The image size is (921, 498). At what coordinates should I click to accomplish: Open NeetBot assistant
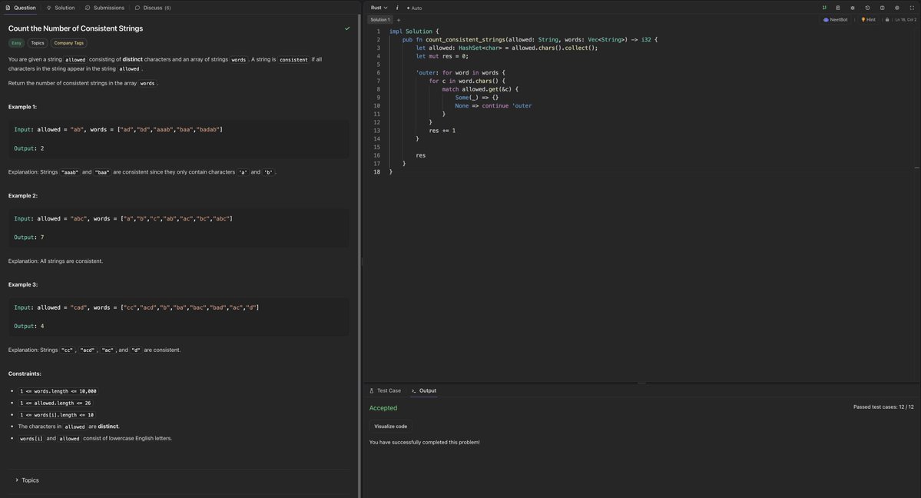click(836, 19)
